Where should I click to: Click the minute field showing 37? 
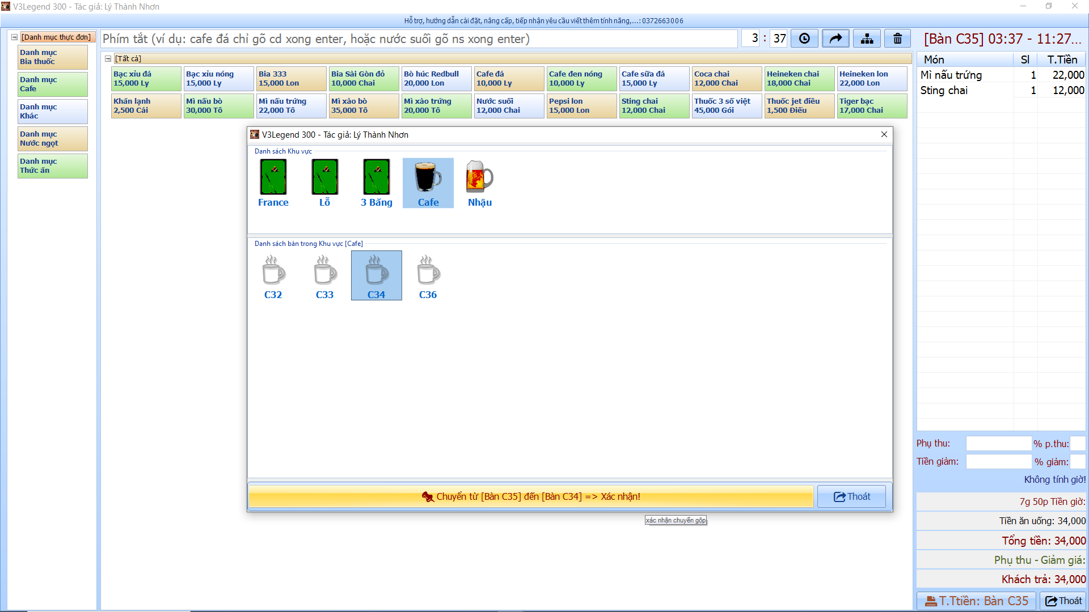tap(779, 39)
